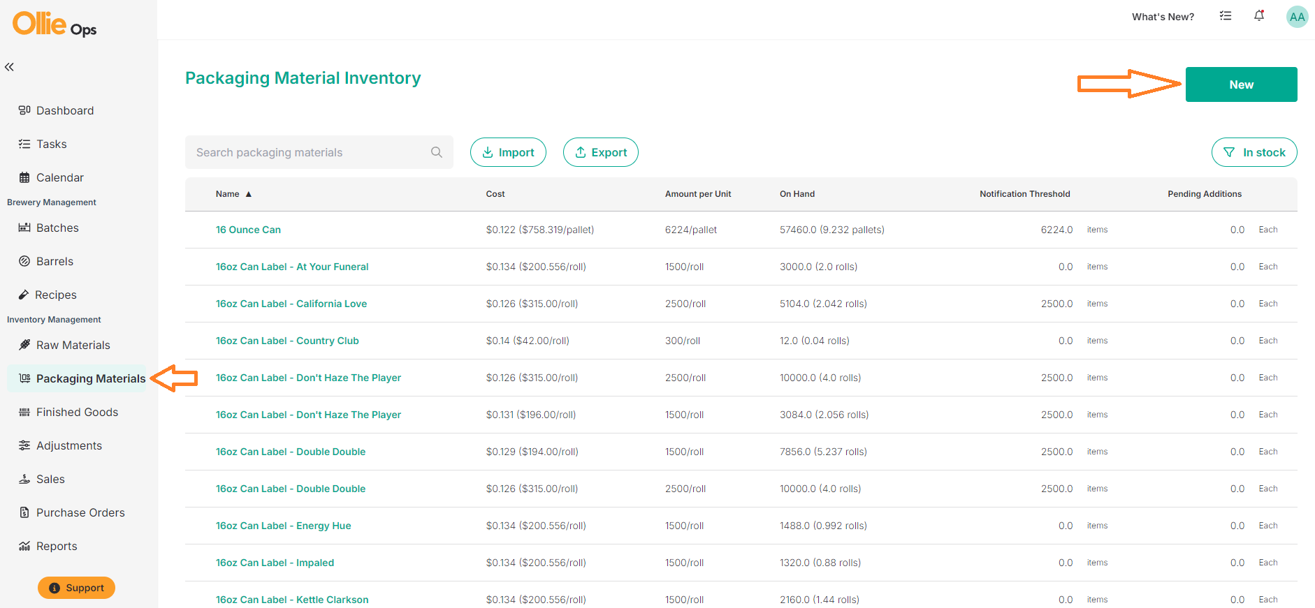Open 16oz Can Label - Energy Hue
This screenshot has height=608, width=1315.
click(x=283, y=526)
